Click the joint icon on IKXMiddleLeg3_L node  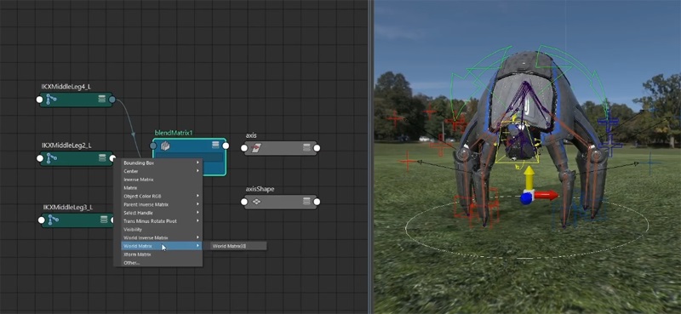pos(53,220)
